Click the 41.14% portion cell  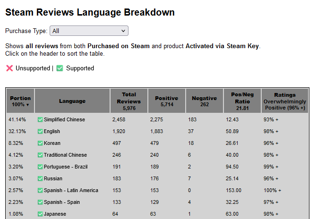point(17,119)
